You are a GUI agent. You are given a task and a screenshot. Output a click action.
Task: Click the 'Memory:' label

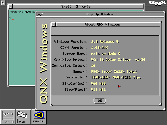coord(80,71)
